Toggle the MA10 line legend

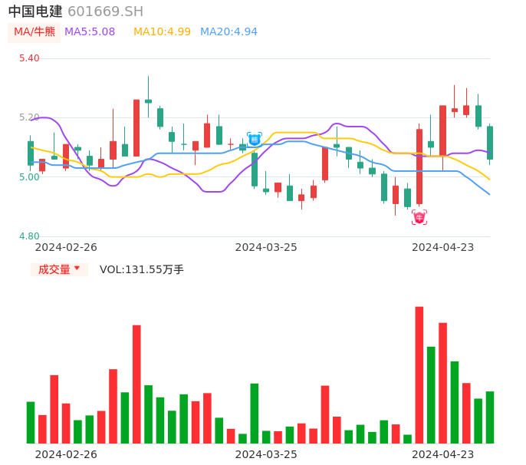[x=162, y=32]
